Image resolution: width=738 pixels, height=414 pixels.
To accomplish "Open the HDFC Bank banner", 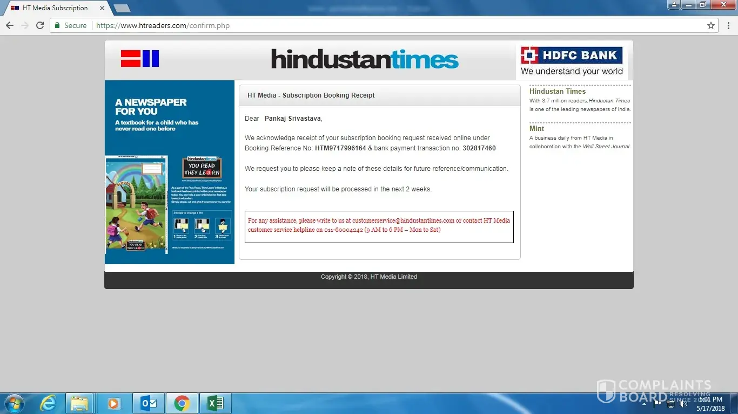I will point(572,61).
